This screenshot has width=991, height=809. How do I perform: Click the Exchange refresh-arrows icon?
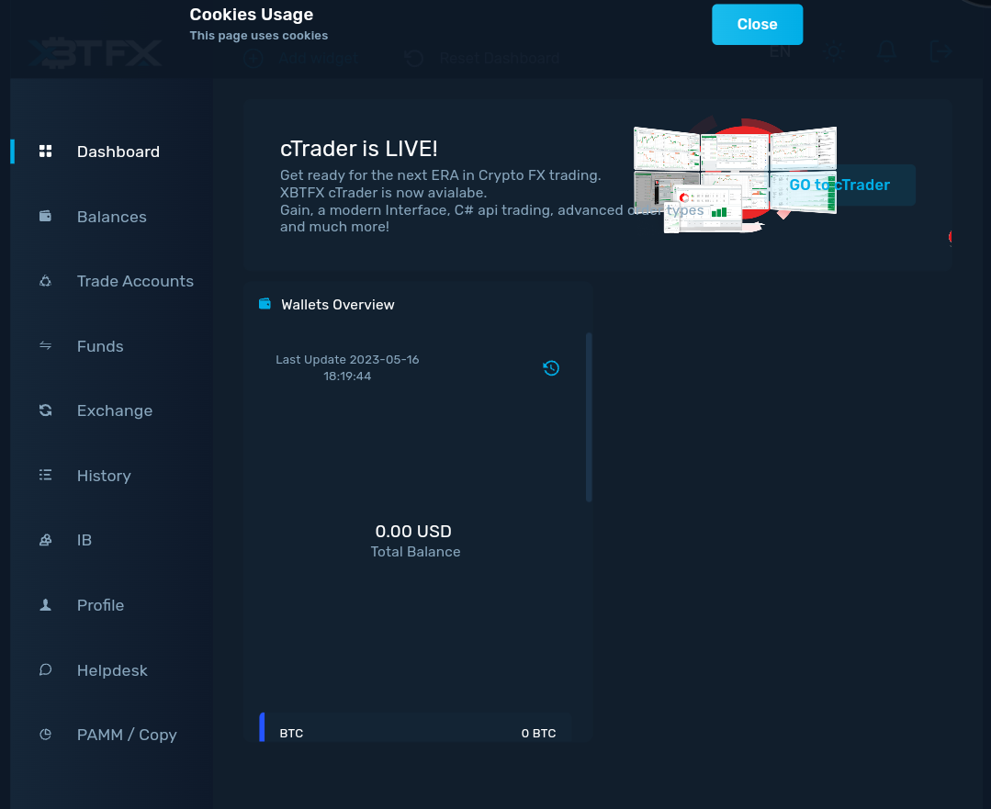click(x=46, y=410)
